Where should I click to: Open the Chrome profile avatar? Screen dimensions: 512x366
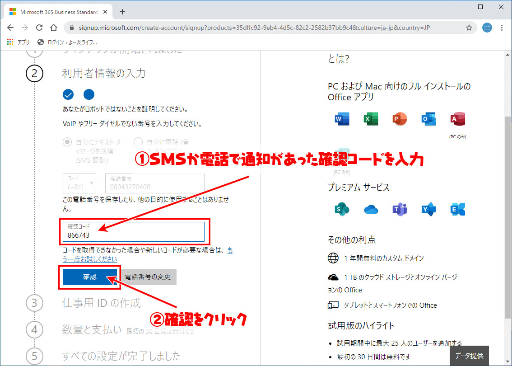click(x=487, y=28)
